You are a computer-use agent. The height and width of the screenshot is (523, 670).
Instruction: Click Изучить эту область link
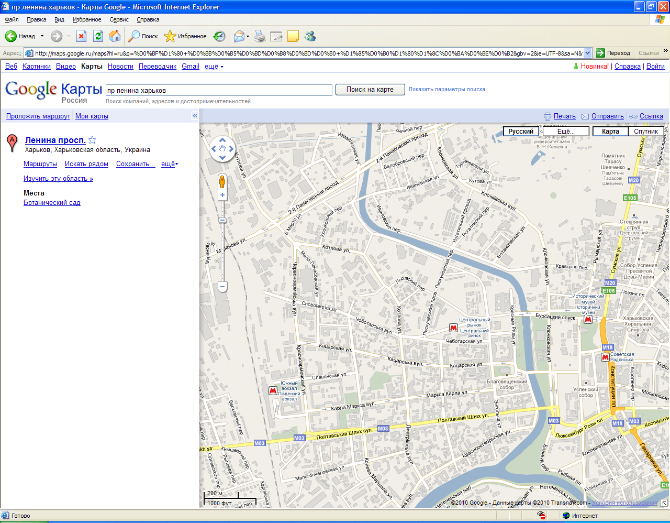coord(58,179)
